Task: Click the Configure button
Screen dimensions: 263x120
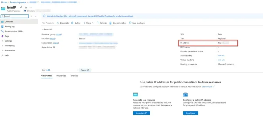Action: coord(191,113)
